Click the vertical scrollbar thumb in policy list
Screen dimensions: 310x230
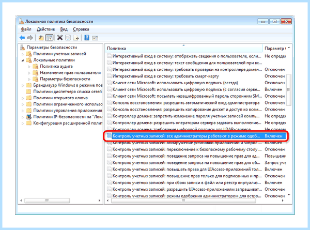(x=289, y=90)
